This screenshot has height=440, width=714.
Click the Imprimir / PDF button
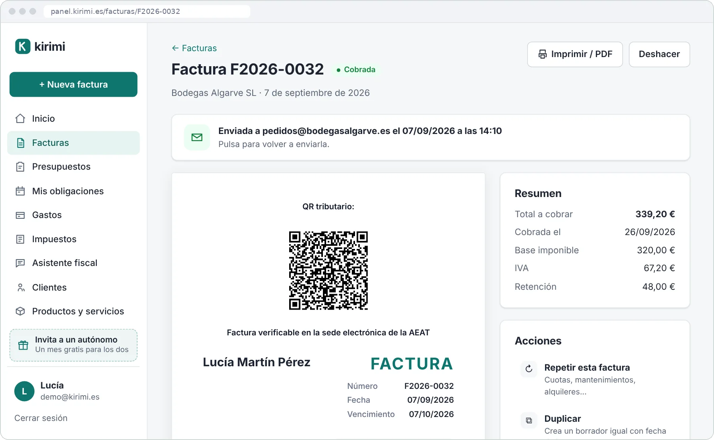pos(575,54)
